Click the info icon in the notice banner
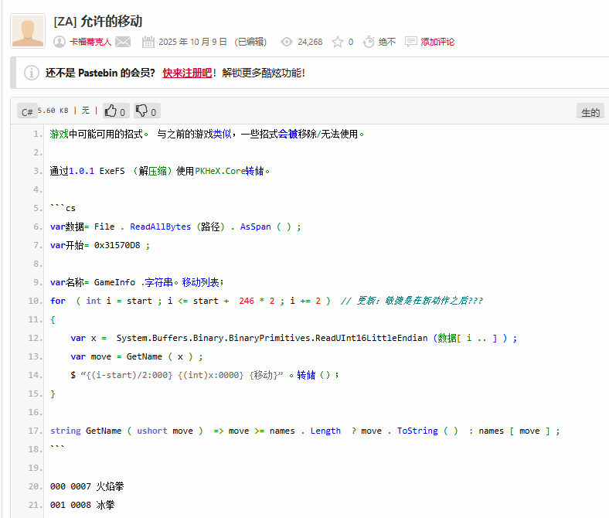 [x=32, y=73]
